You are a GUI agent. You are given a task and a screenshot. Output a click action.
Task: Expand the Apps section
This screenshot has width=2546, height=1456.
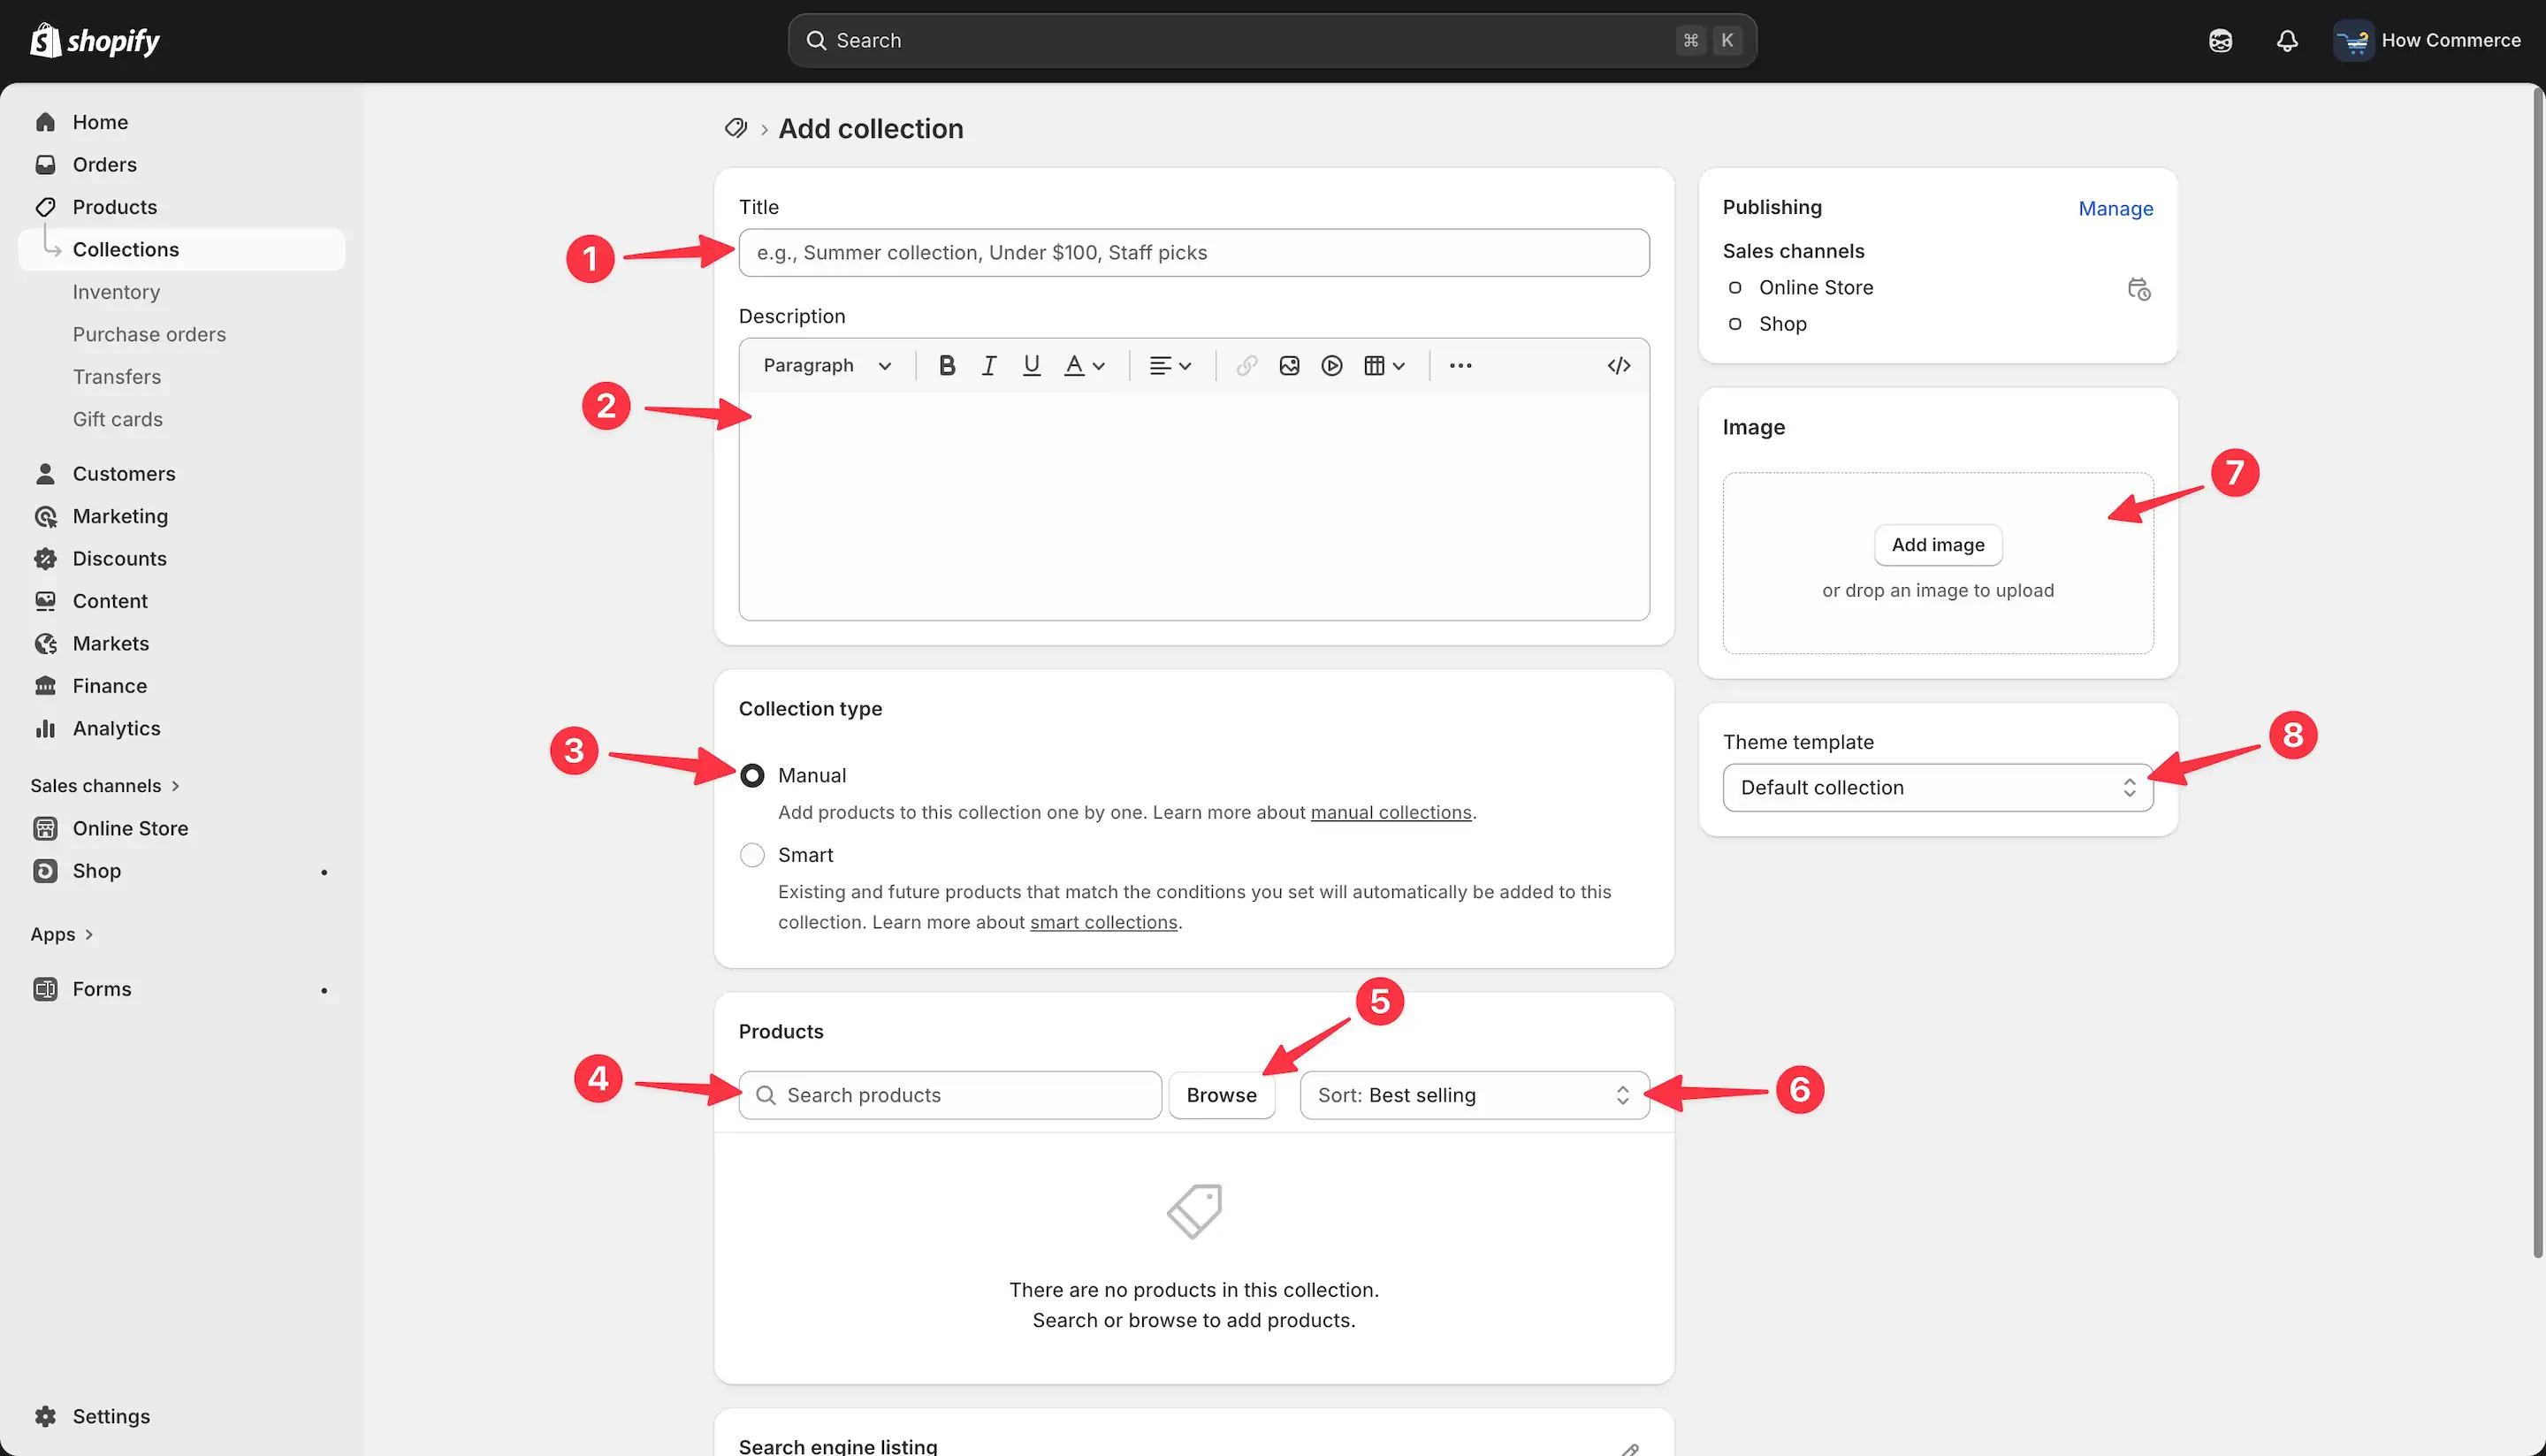62,934
